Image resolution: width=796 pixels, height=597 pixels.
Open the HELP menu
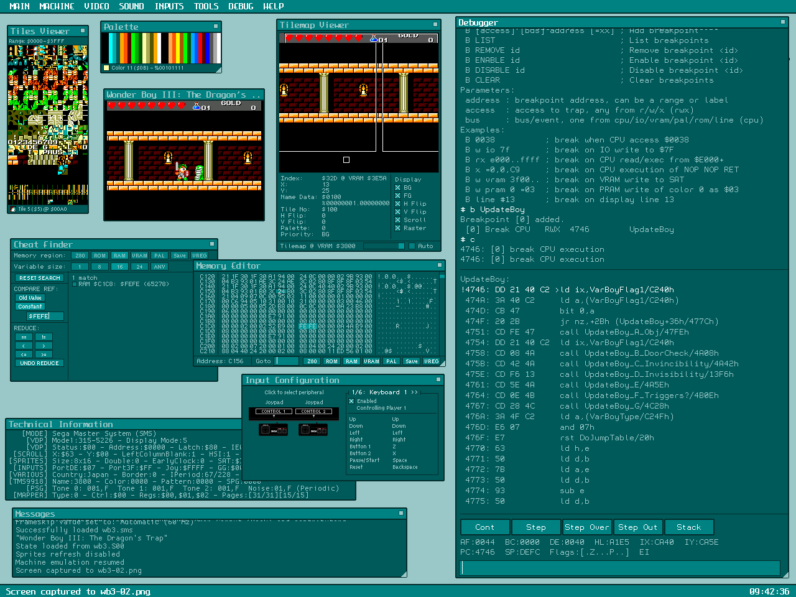(273, 6)
